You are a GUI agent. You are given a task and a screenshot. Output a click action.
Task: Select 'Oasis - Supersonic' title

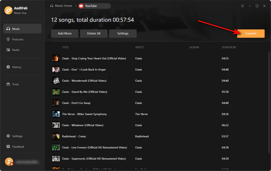point(94,159)
